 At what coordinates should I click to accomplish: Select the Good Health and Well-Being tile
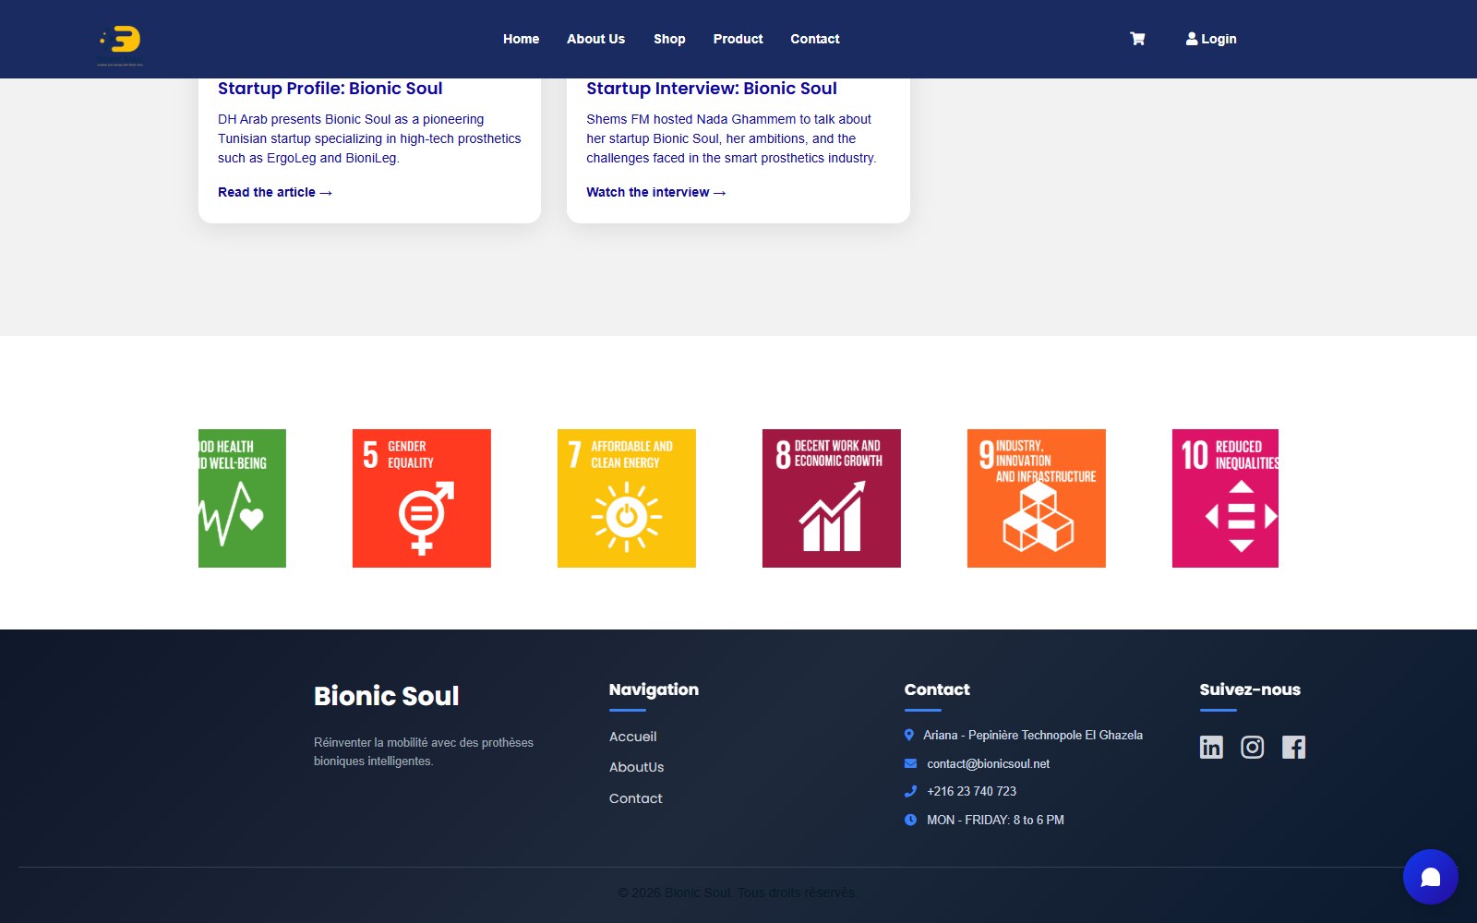coord(242,498)
